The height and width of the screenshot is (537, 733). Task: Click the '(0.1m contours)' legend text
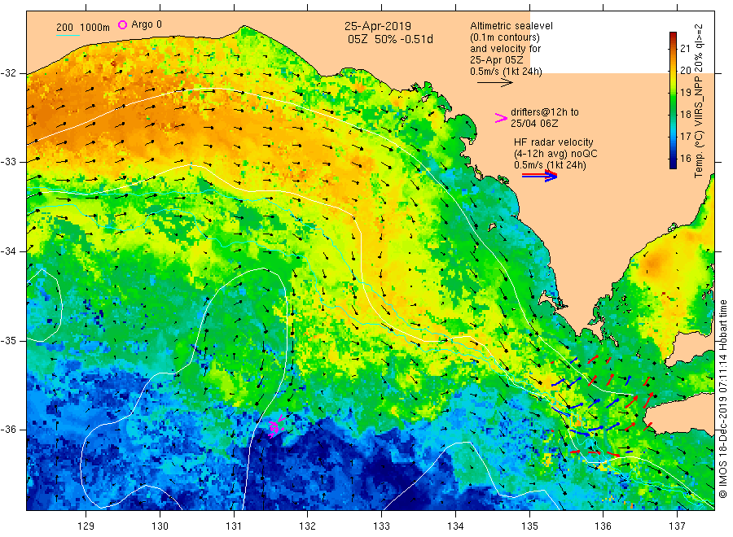505,37
